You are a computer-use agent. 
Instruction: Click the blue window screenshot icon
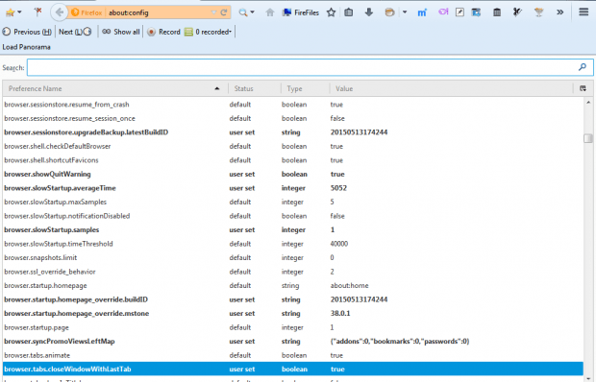[476, 12]
